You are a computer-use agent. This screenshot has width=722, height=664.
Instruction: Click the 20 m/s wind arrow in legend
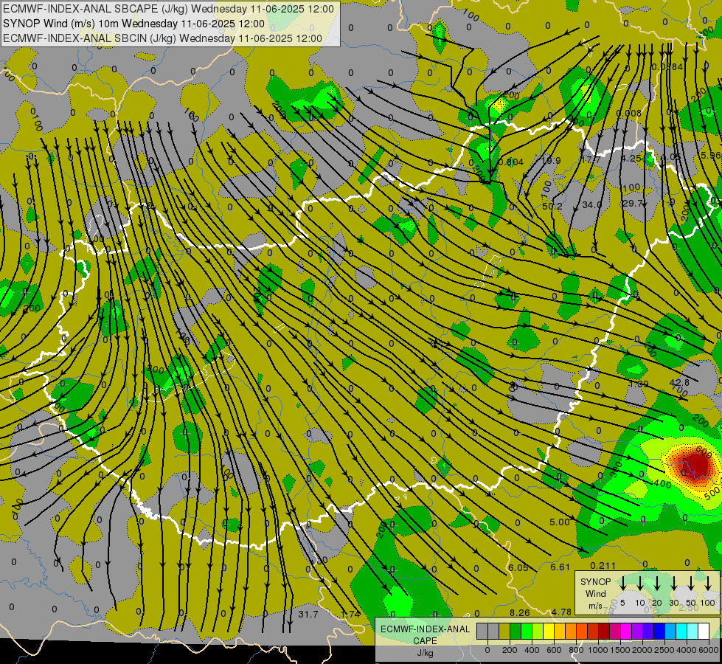(x=656, y=584)
